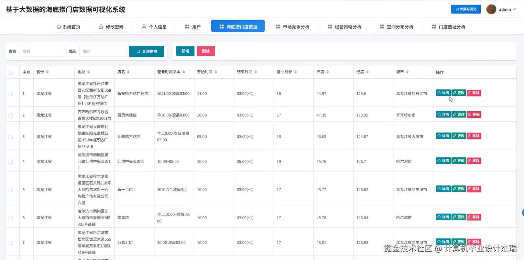View 详情 for 红博中央公园店
The image size is (524, 260).
pyautogui.click(x=443, y=161)
